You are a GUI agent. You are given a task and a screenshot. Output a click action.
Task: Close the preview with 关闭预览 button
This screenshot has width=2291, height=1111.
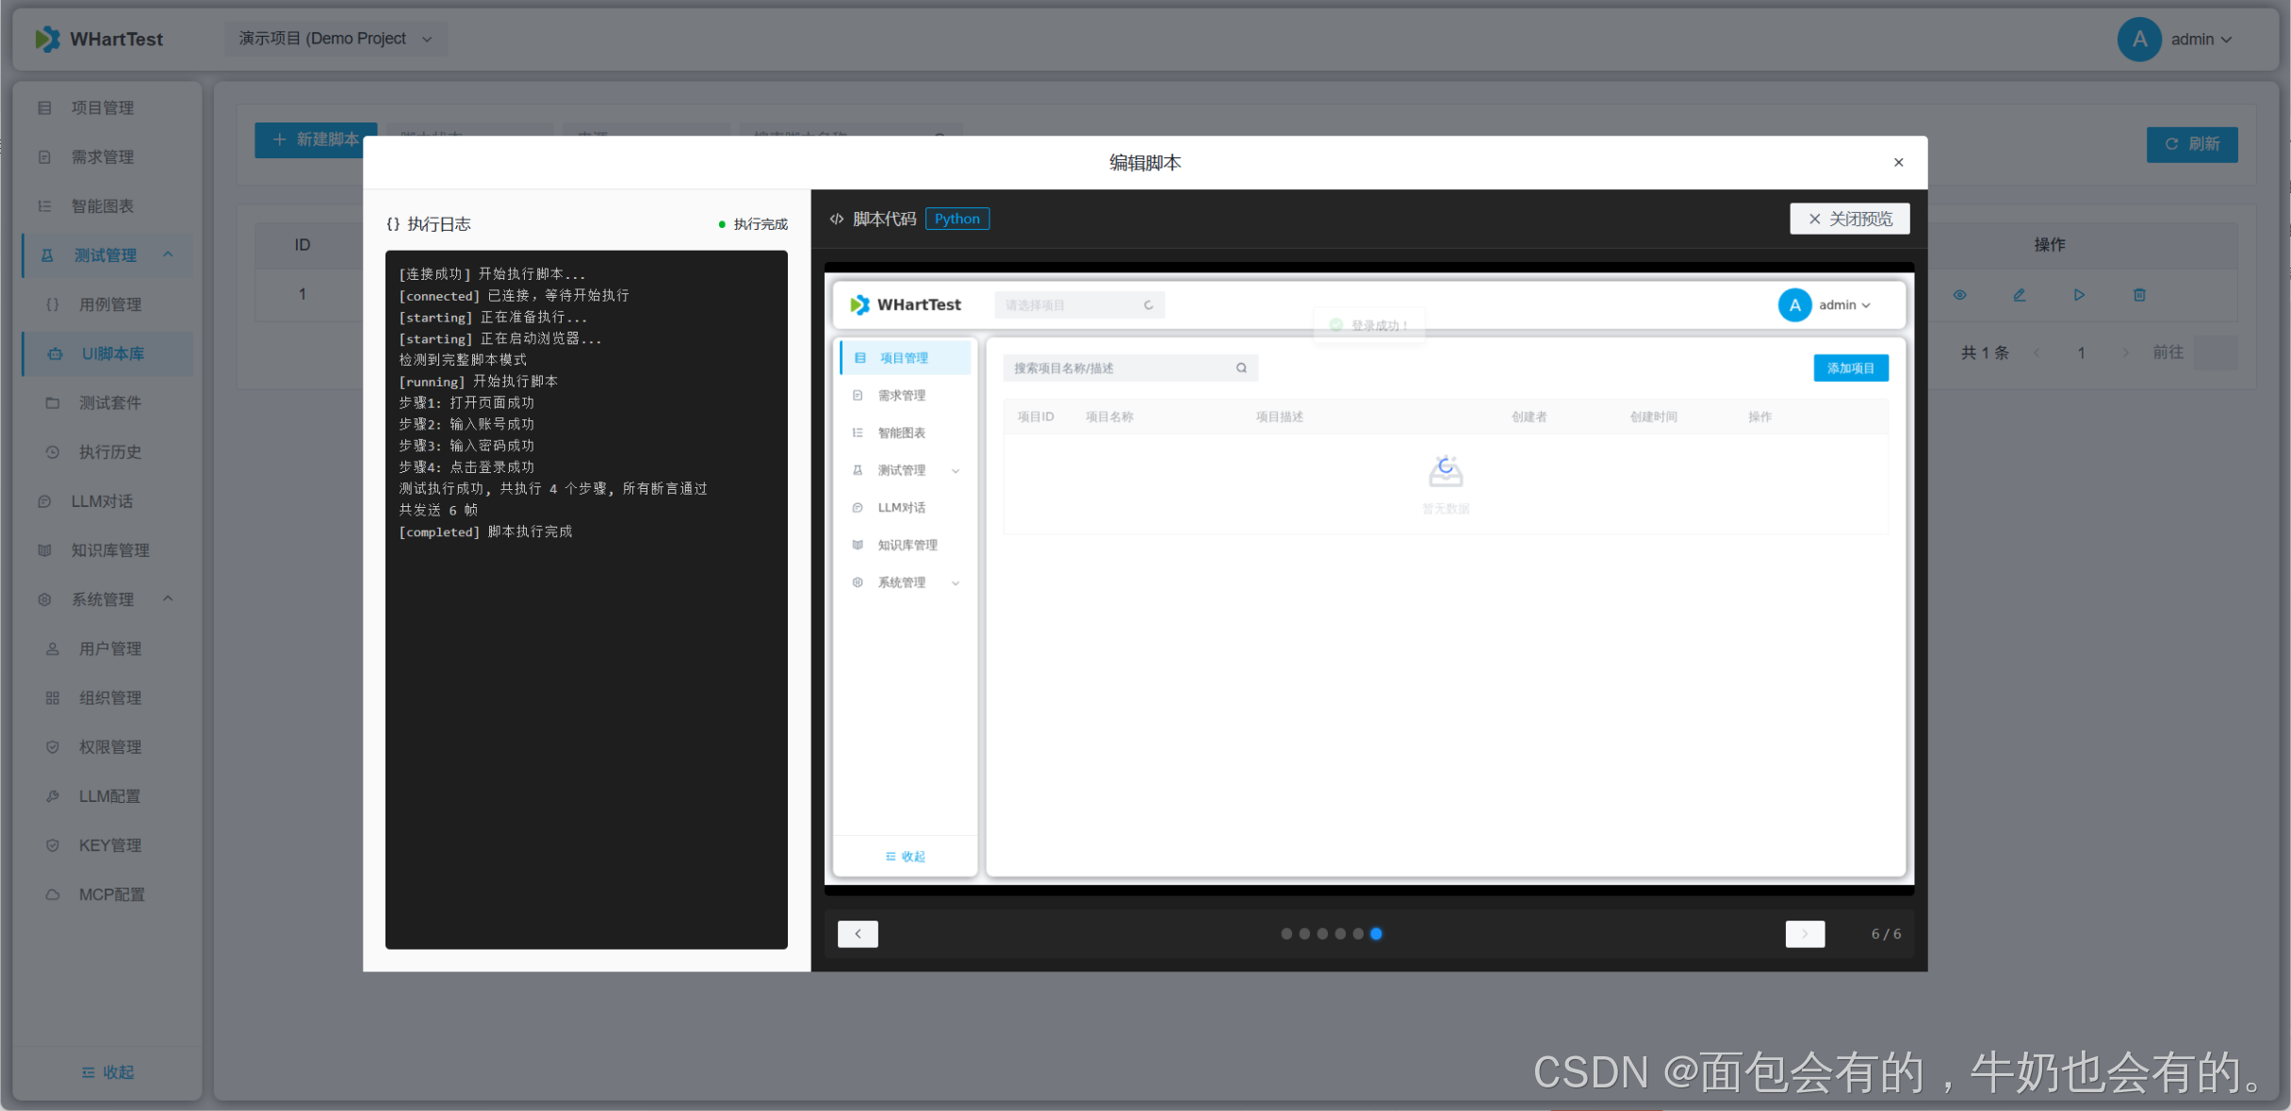[x=1849, y=219]
